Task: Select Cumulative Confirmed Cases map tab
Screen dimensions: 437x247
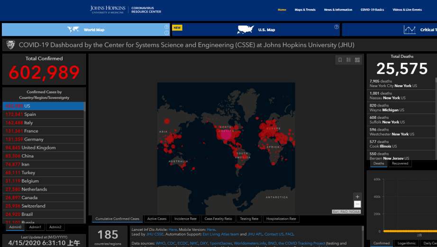Action: [118, 219]
